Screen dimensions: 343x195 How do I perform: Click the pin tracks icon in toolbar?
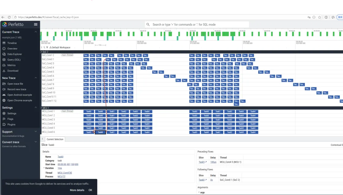44,47
